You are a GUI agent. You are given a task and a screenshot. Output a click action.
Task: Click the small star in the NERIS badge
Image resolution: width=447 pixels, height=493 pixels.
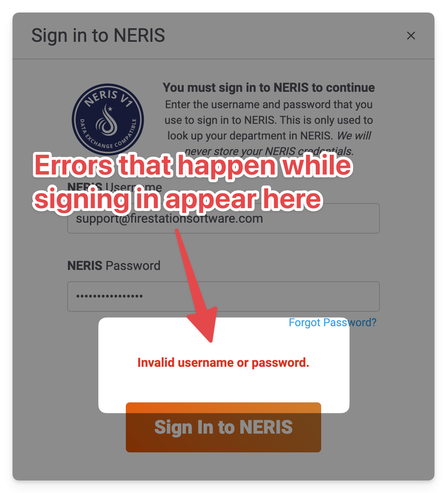(x=110, y=109)
